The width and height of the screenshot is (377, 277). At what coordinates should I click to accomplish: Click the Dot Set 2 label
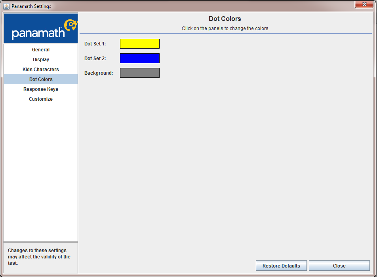click(x=95, y=58)
